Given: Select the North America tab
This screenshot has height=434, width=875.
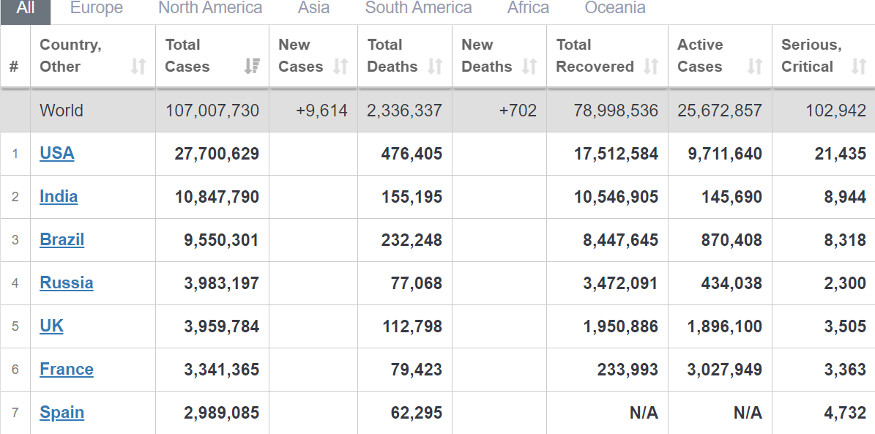Looking at the screenshot, I should tap(210, 9).
